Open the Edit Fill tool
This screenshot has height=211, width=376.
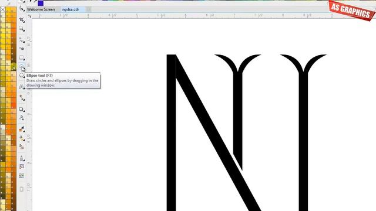coord(22,166)
